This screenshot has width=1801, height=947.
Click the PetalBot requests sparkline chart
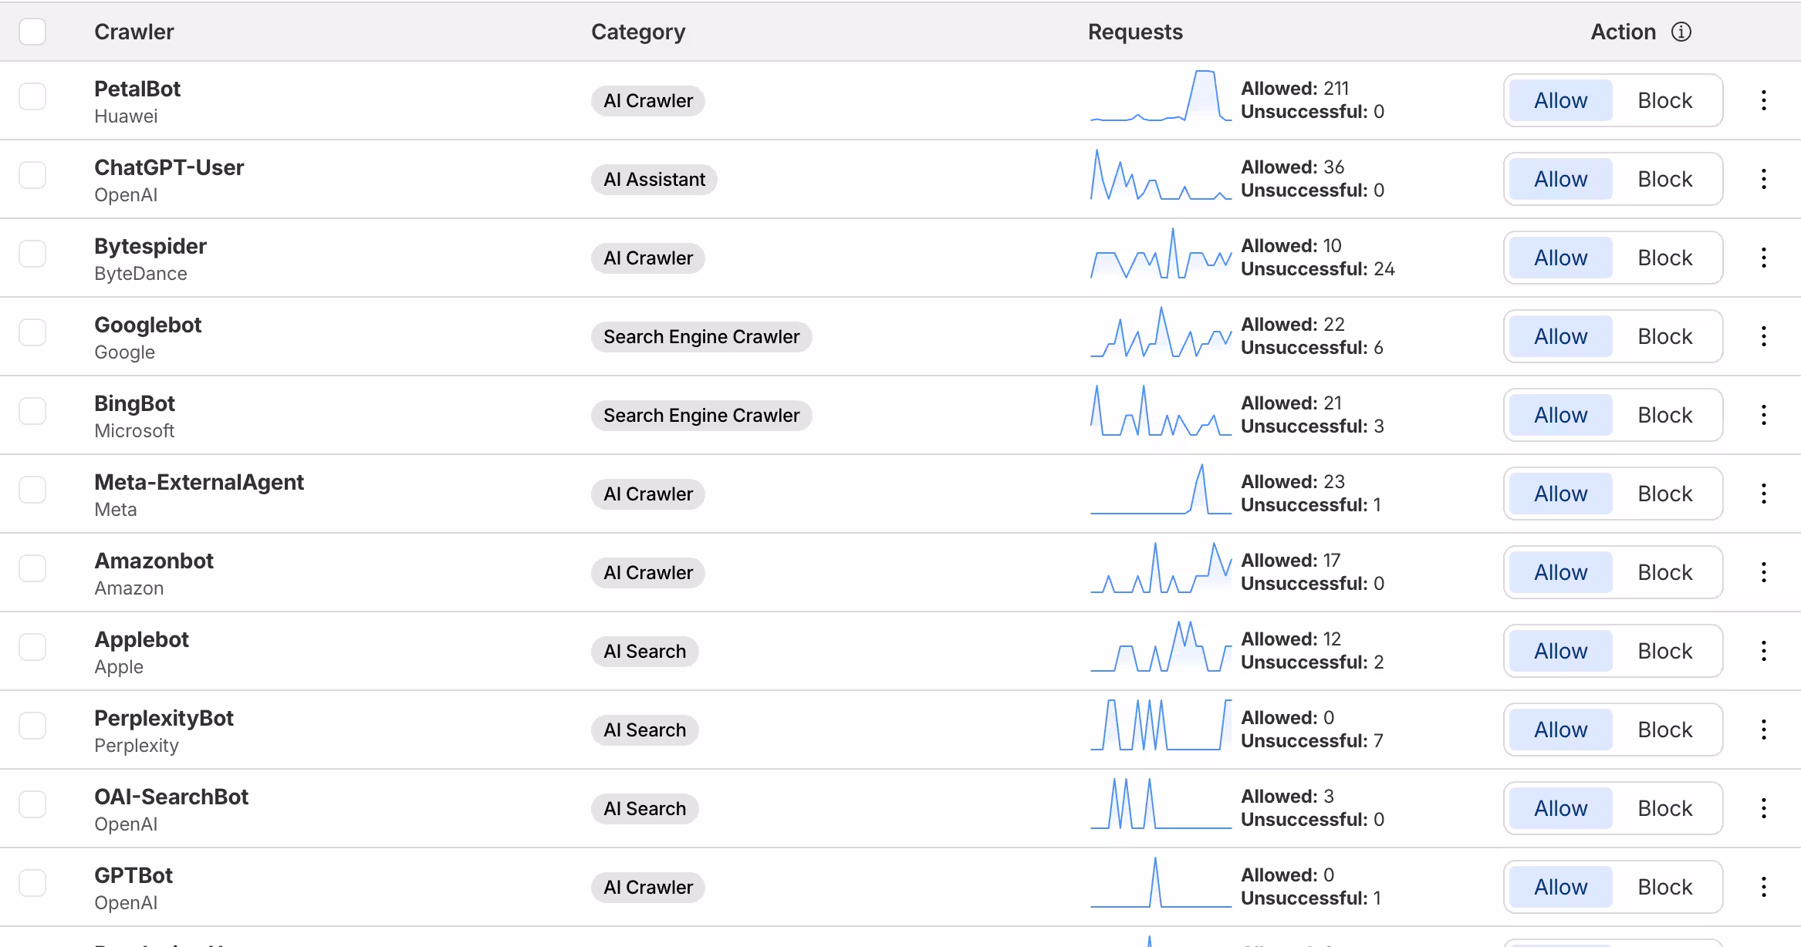coord(1161,96)
